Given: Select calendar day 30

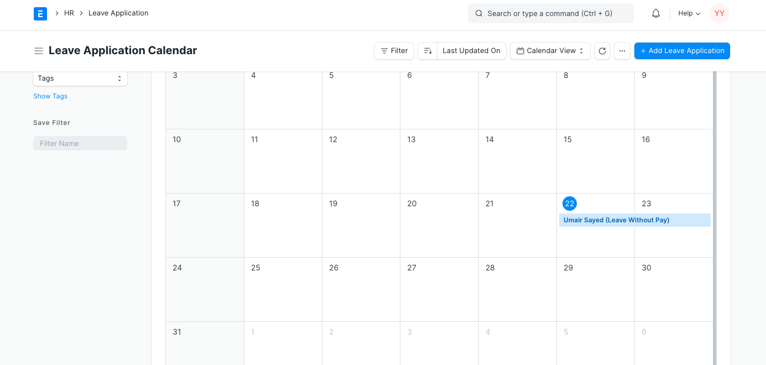Looking at the screenshot, I should coord(646,268).
